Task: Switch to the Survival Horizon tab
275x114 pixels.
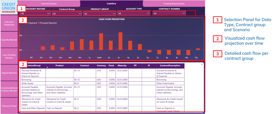Action: [x=49, y=4]
